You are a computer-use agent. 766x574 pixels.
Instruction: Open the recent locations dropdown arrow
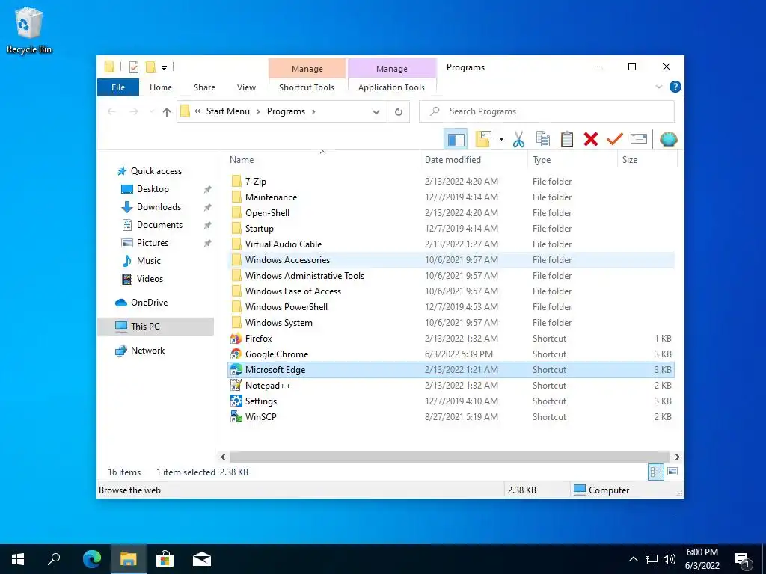pos(151,112)
